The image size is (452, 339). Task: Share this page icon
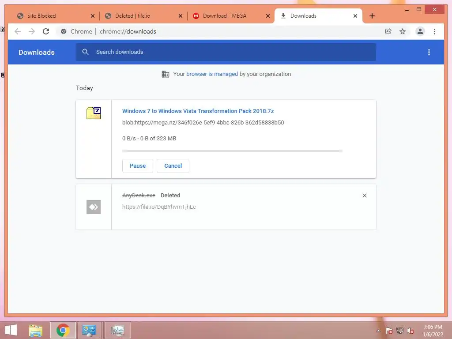[388, 31]
